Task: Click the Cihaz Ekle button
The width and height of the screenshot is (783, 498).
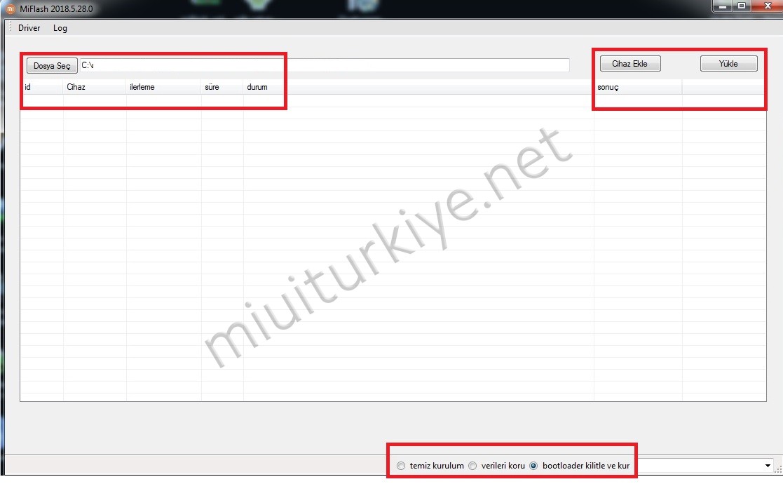Action: (629, 64)
